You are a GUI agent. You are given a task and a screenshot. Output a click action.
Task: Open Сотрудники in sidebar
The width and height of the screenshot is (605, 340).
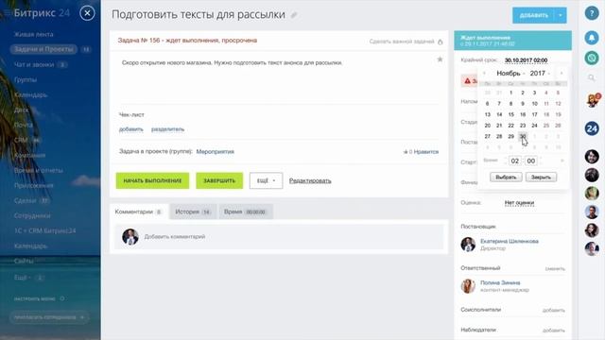tap(32, 215)
